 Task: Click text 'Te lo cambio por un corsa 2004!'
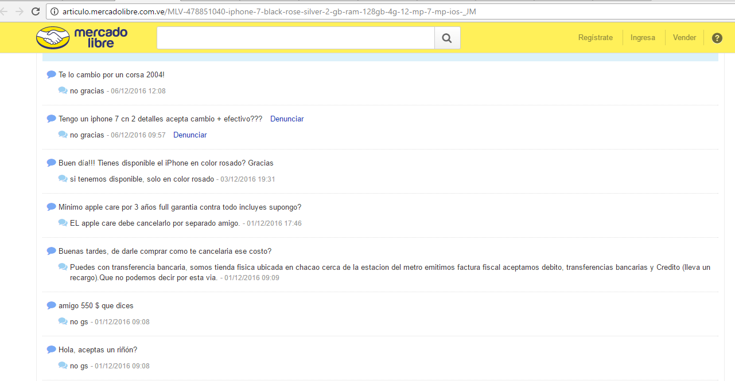(112, 75)
